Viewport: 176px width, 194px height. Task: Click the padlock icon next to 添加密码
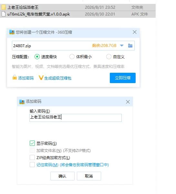(x=15, y=78)
